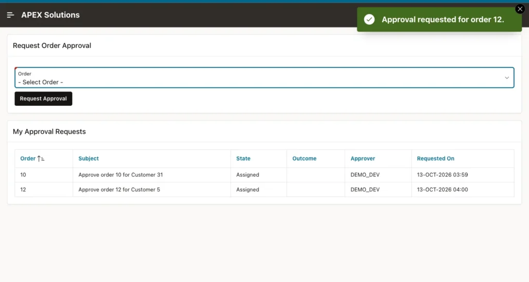The width and height of the screenshot is (529, 282).
Task: Click Assigned state in order 12 row
Action: point(247,190)
